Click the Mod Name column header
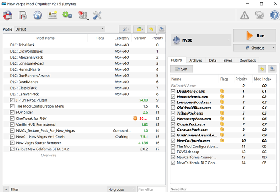 pos(45,38)
